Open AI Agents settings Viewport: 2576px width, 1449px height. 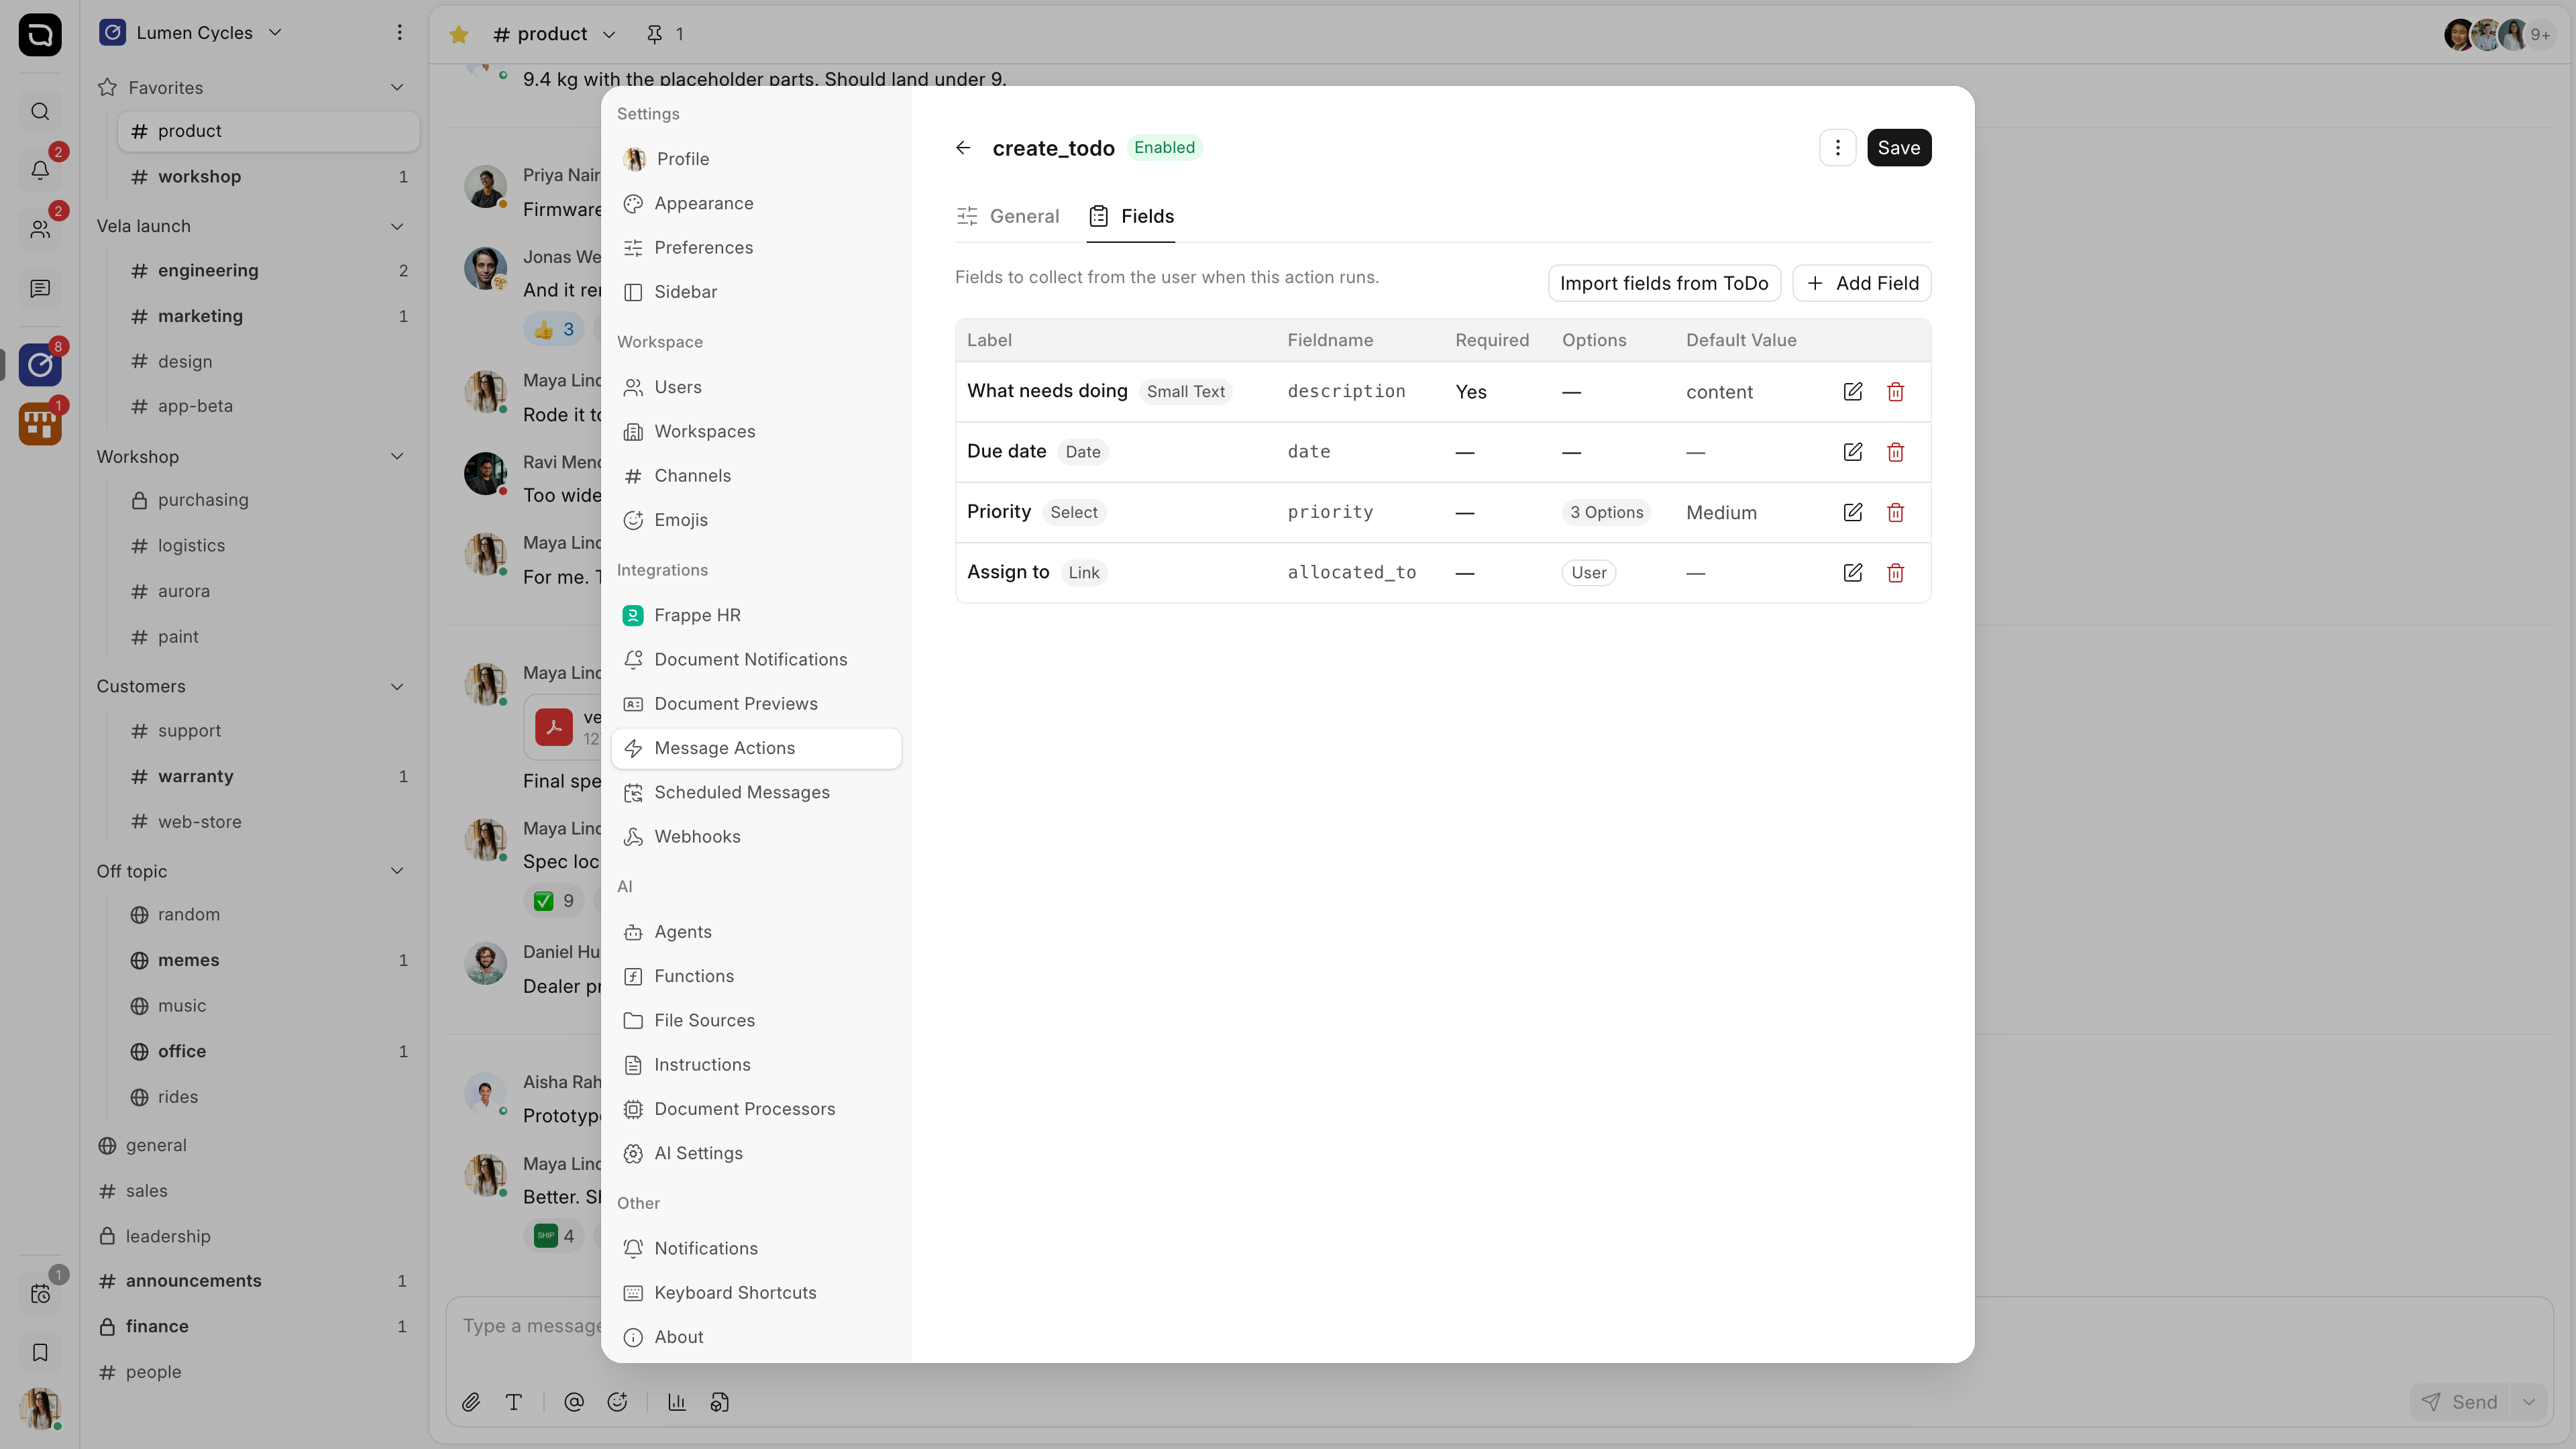pyautogui.click(x=756, y=932)
